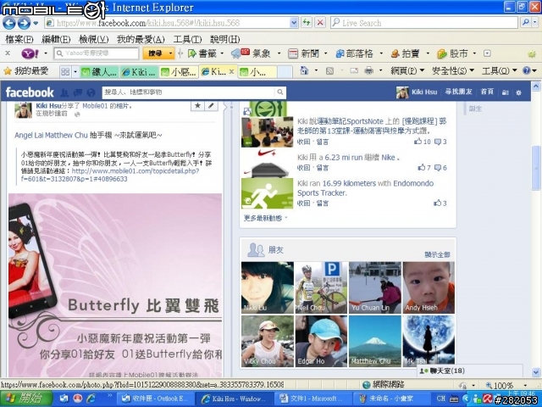This screenshot has height=407, width=542.
Task: Refresh the page using the green arrows icon
Action: 307,23
